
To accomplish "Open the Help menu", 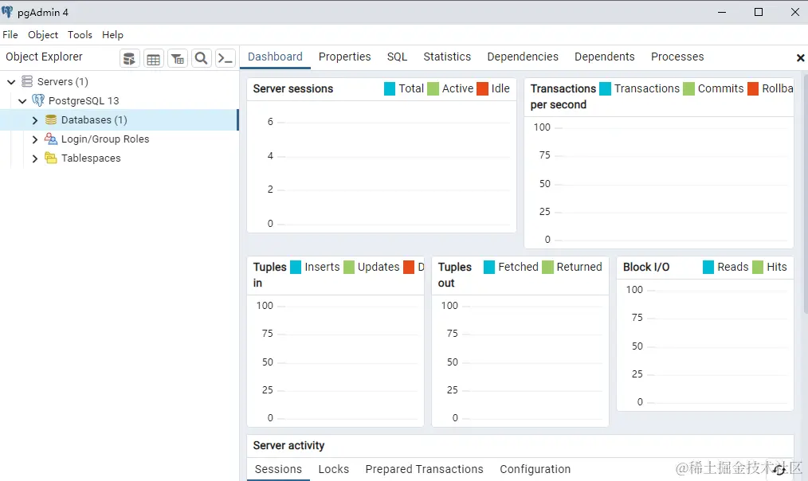I will 112,34.
